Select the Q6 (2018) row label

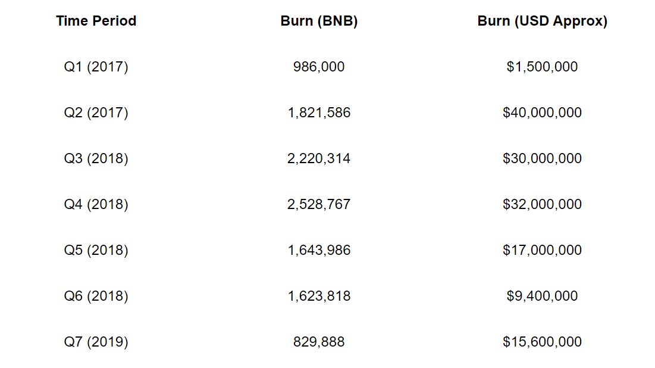point(96,296)
